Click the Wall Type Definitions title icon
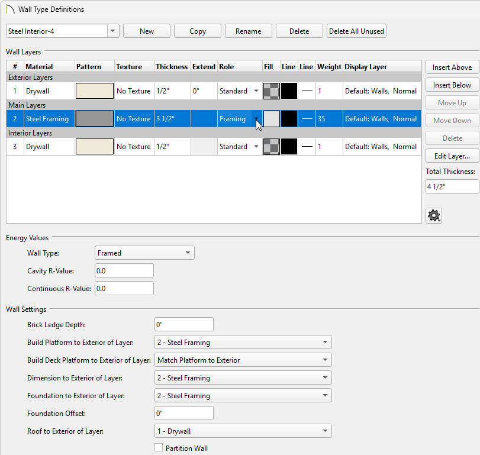480x455 pixels. coord(10,9)
